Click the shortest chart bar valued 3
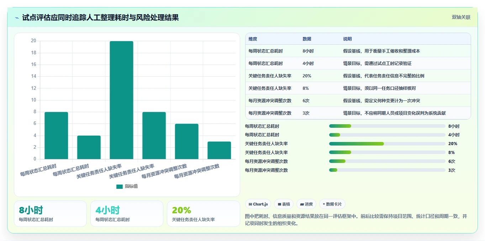The image size is (485, 241). click(x=219, y=150)
